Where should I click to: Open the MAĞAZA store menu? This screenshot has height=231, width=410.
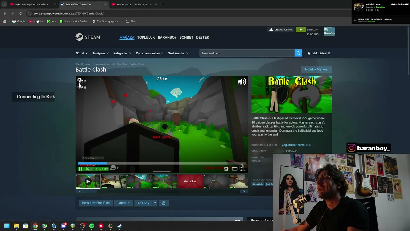click(127, 37)
